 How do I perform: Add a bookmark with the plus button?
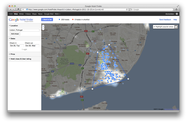point(23,9)
